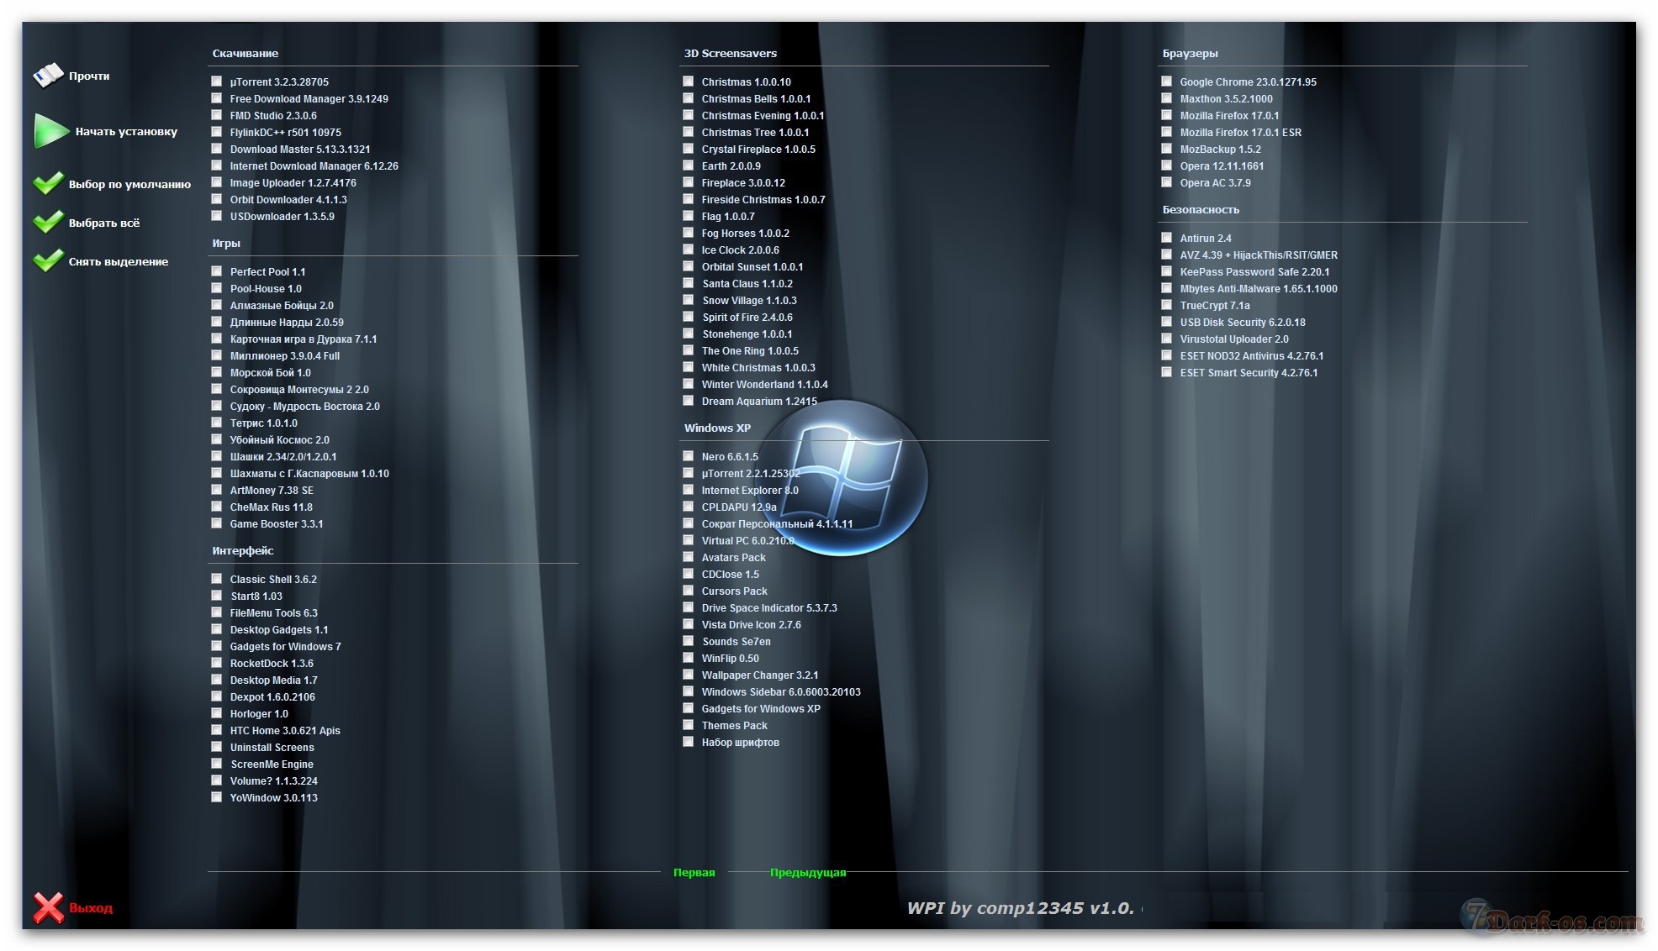Check the Internet Explorer 8.0 checkbox

click(689, 490)
